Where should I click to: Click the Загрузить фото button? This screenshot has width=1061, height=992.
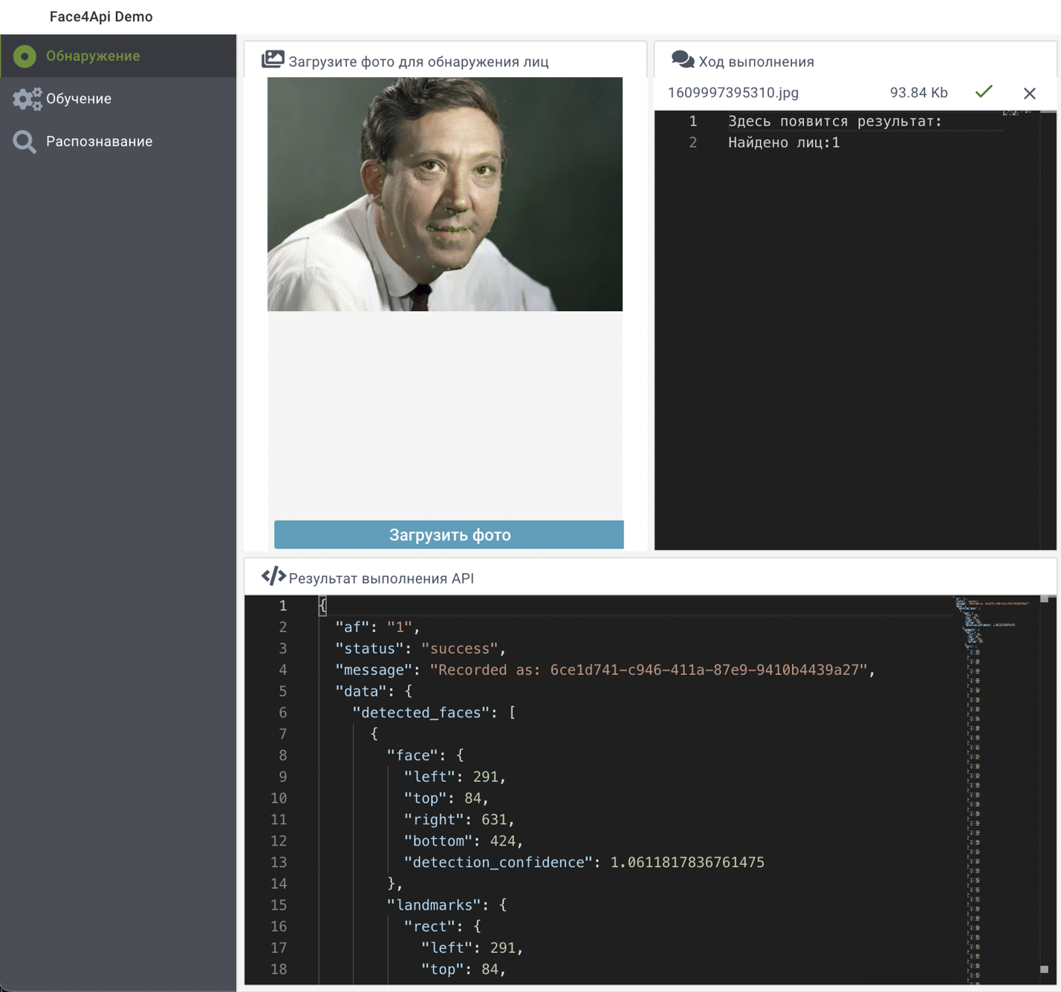pyautogui.click(x=449, y=535)
